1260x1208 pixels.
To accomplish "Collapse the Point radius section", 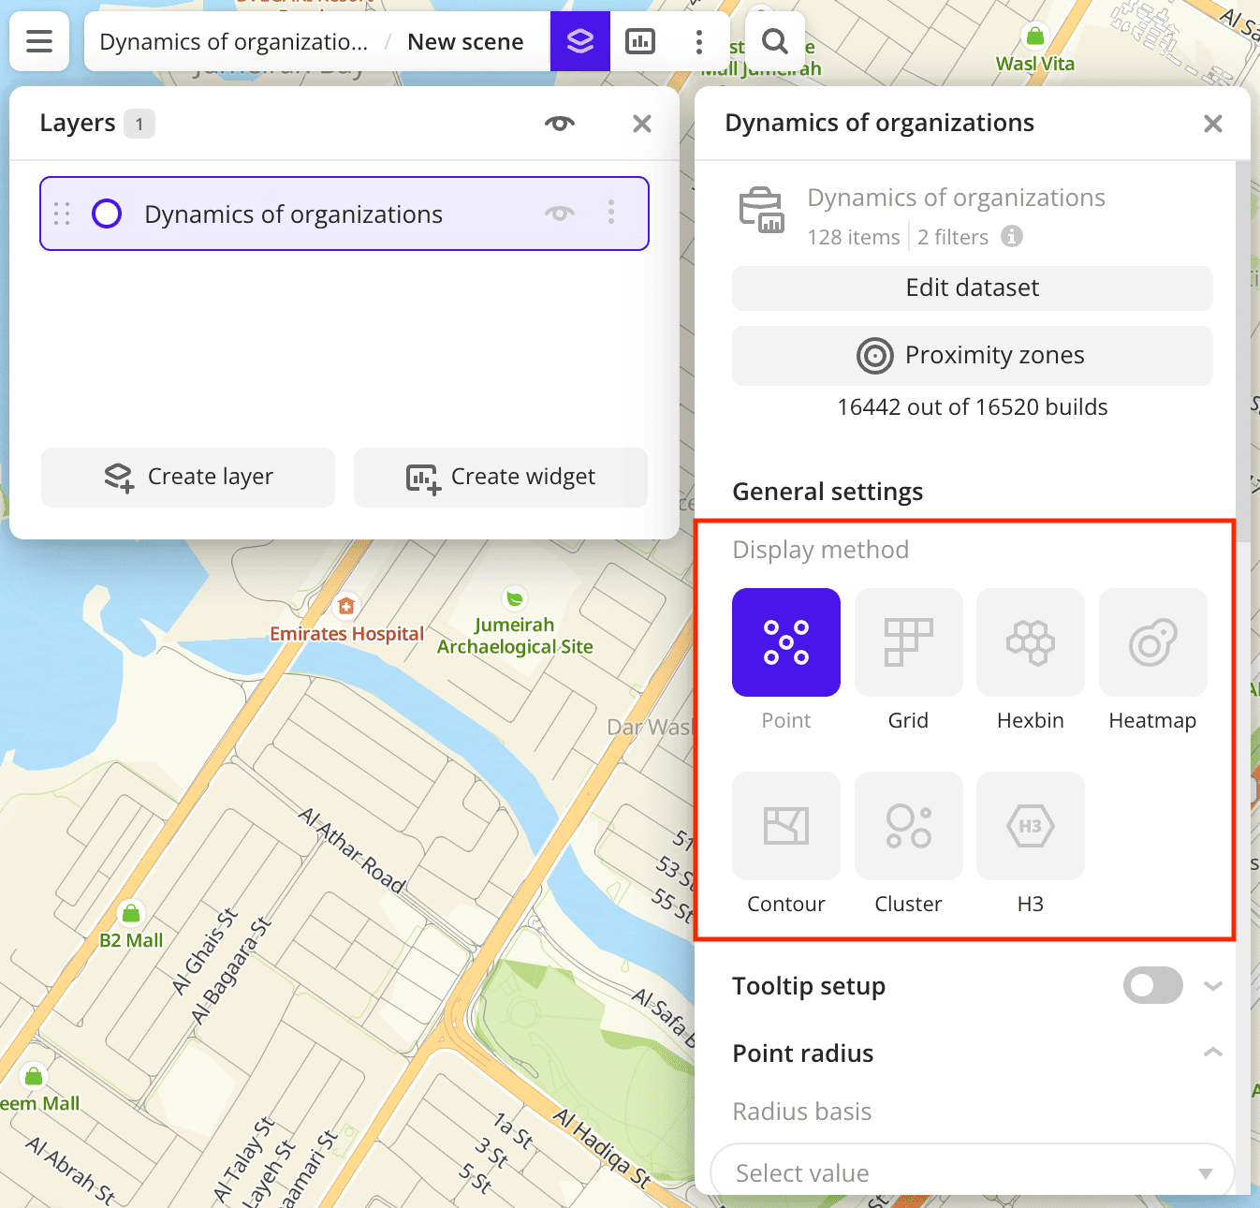I will click(x=1212, y=1053).
